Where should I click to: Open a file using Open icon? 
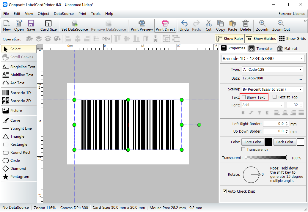coord(19,26)
